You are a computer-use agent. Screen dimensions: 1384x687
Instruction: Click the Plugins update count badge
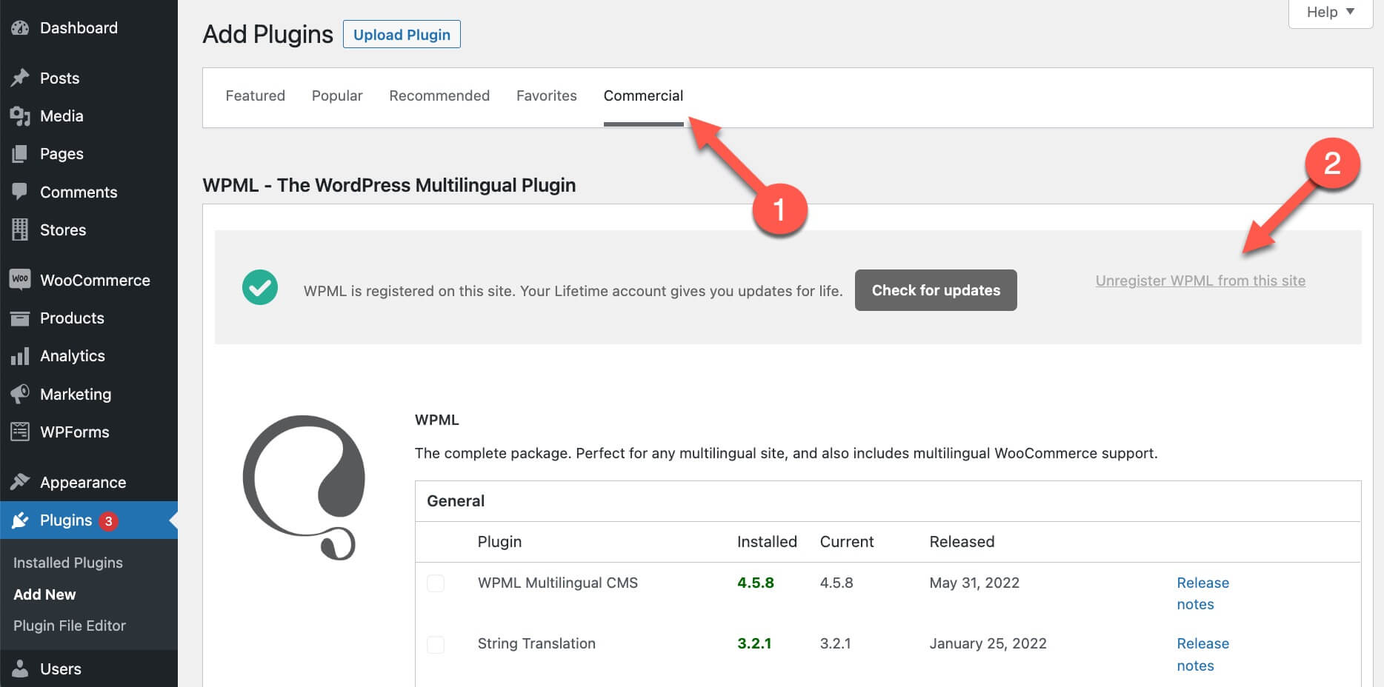point(108,521)
